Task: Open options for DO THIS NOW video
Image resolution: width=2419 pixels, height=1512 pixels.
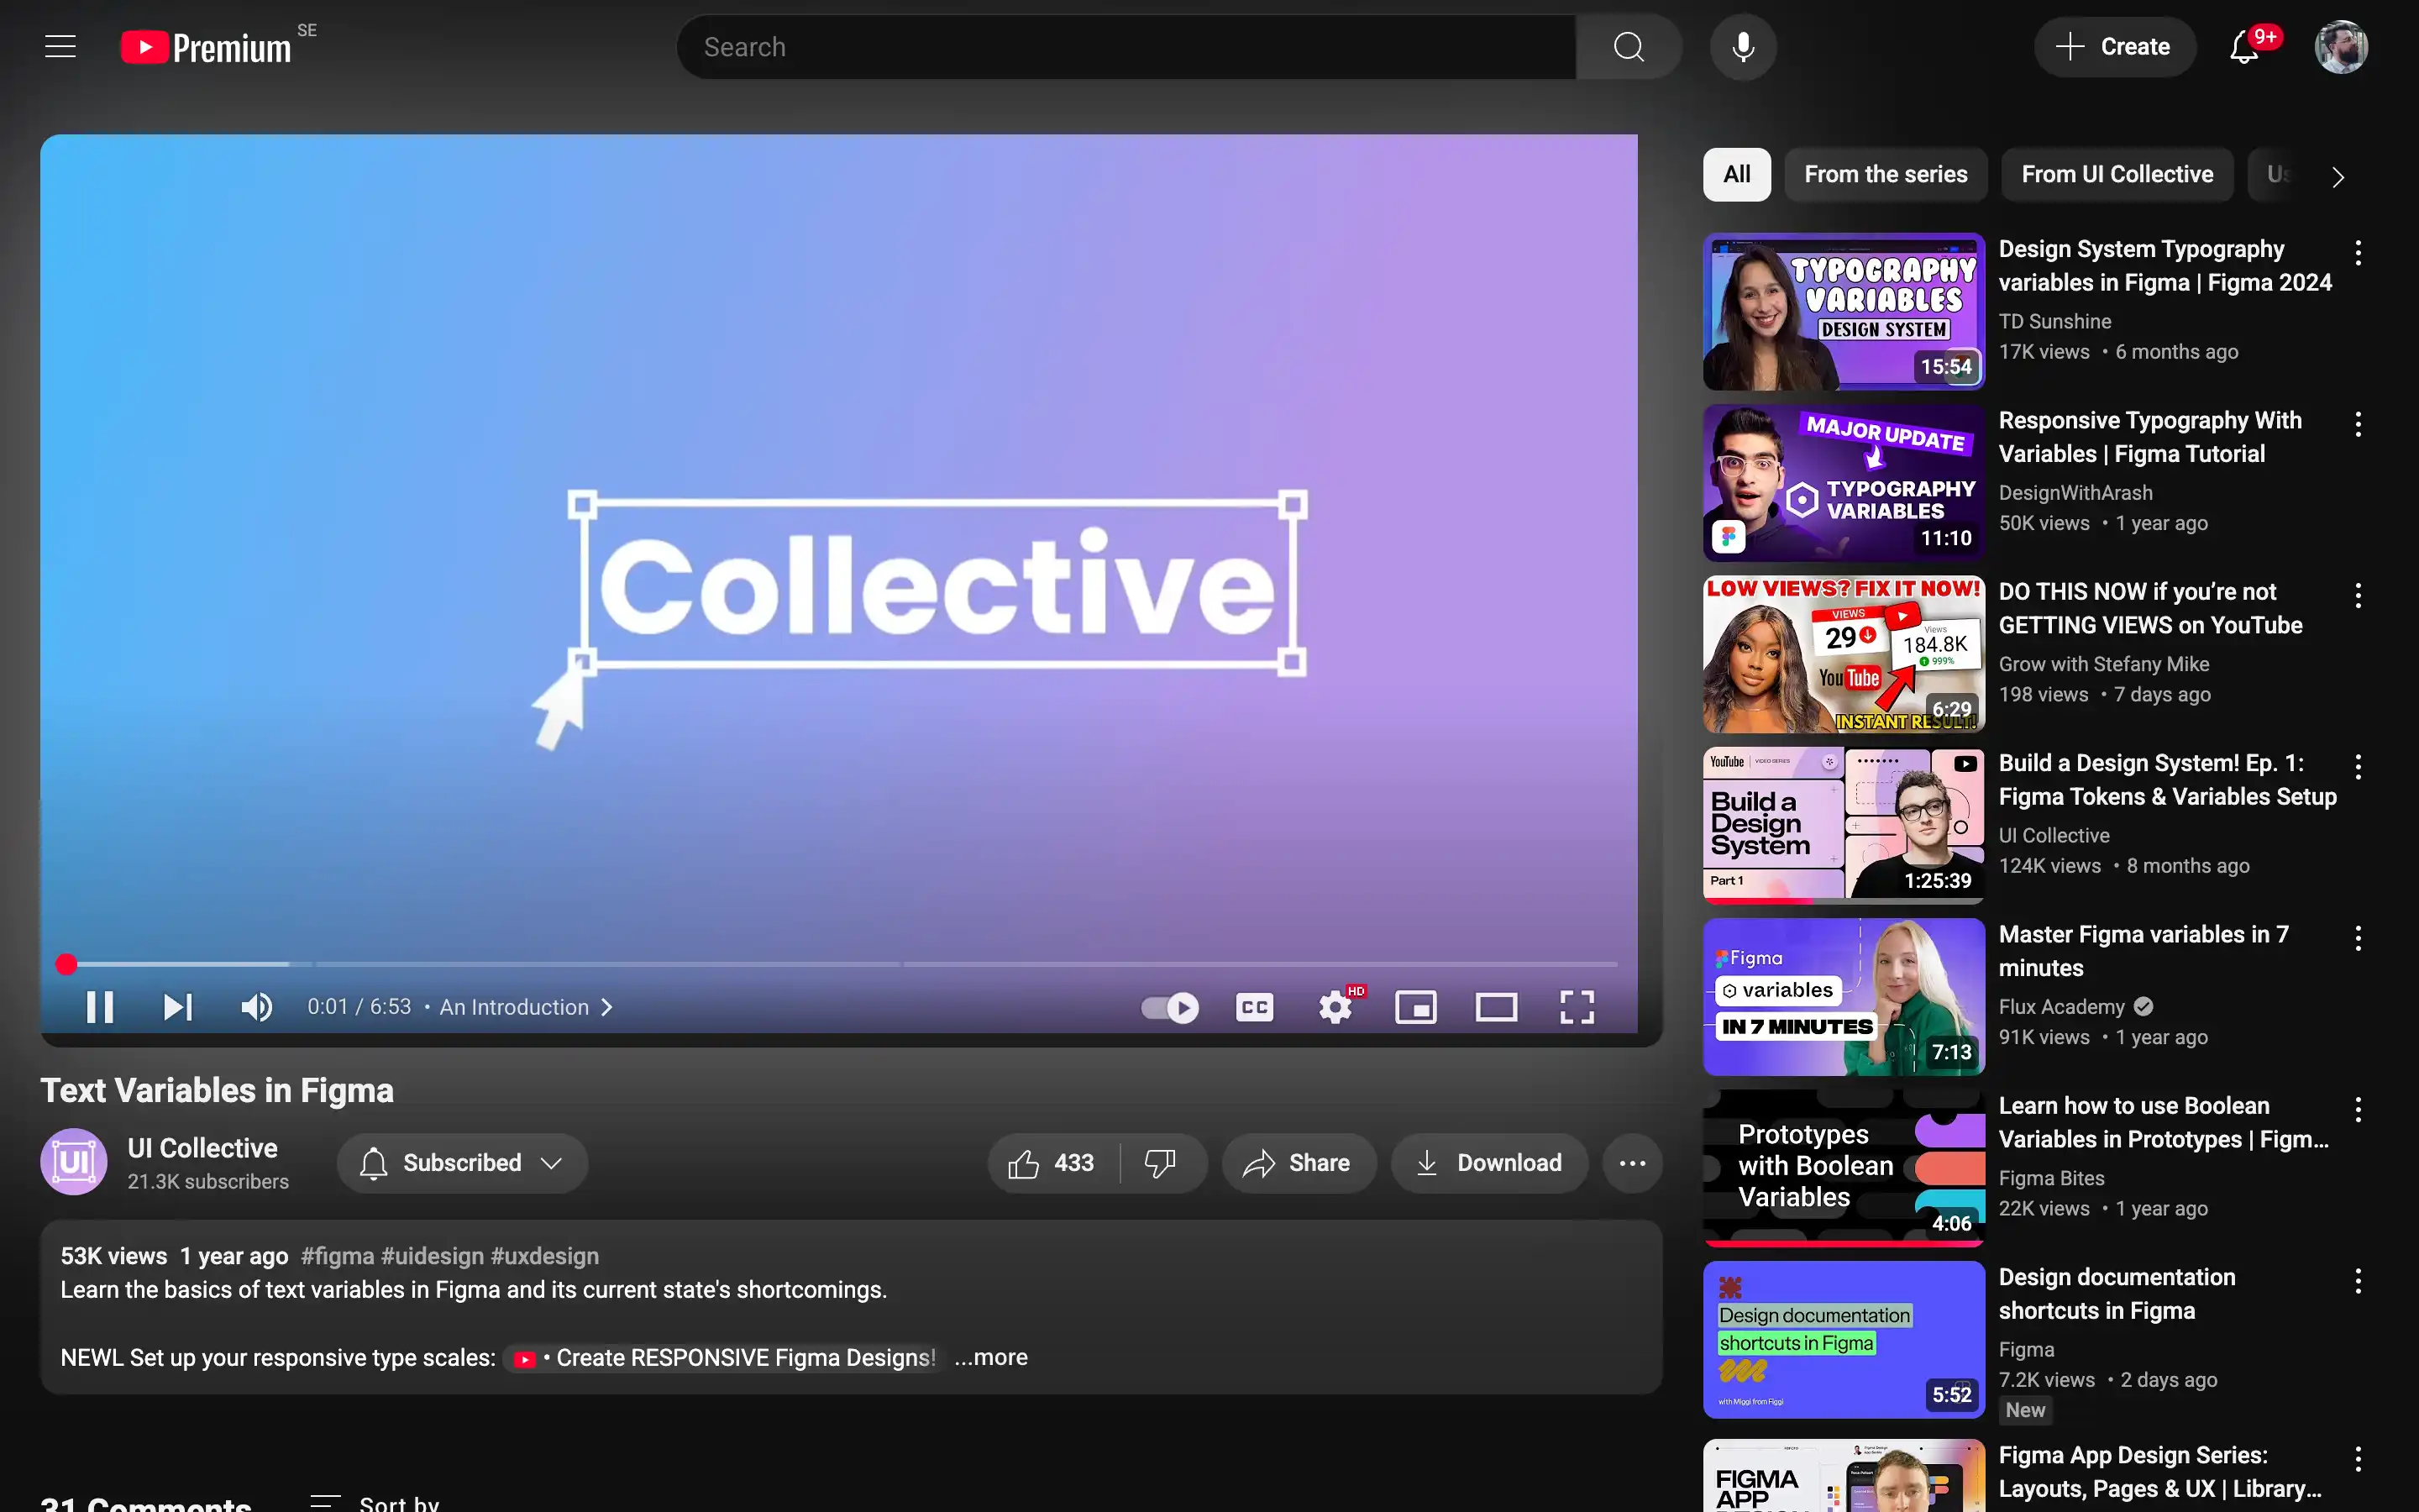Action: point(2358,595)
